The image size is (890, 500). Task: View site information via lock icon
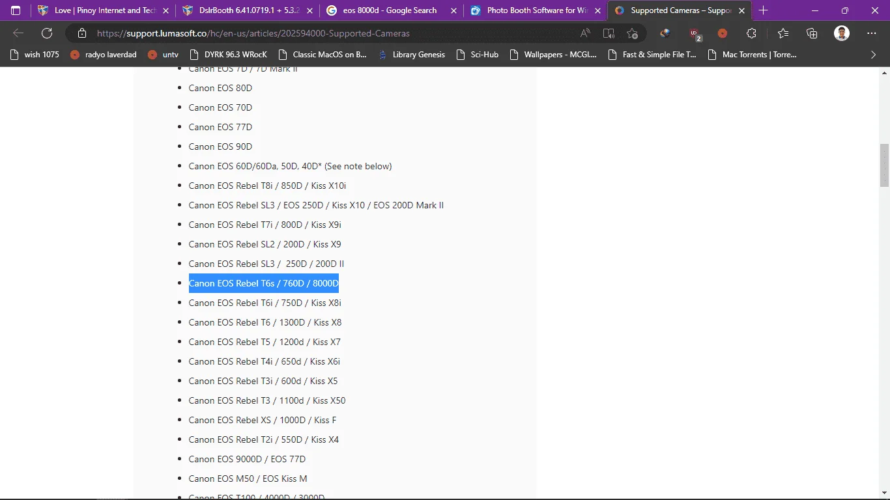coord(81,33)
